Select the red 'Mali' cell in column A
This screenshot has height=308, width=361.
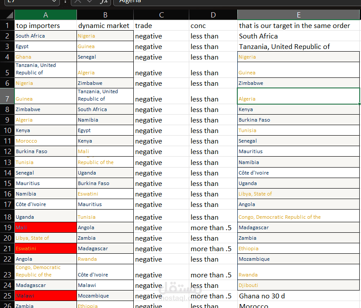pos(45,227)
